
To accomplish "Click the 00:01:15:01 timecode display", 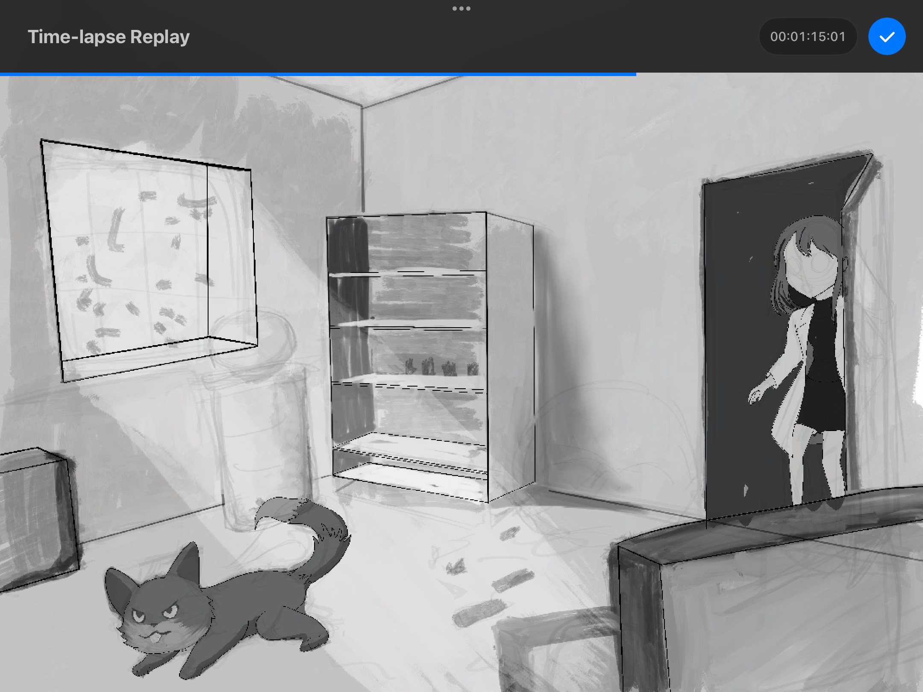I will point(808,37).
